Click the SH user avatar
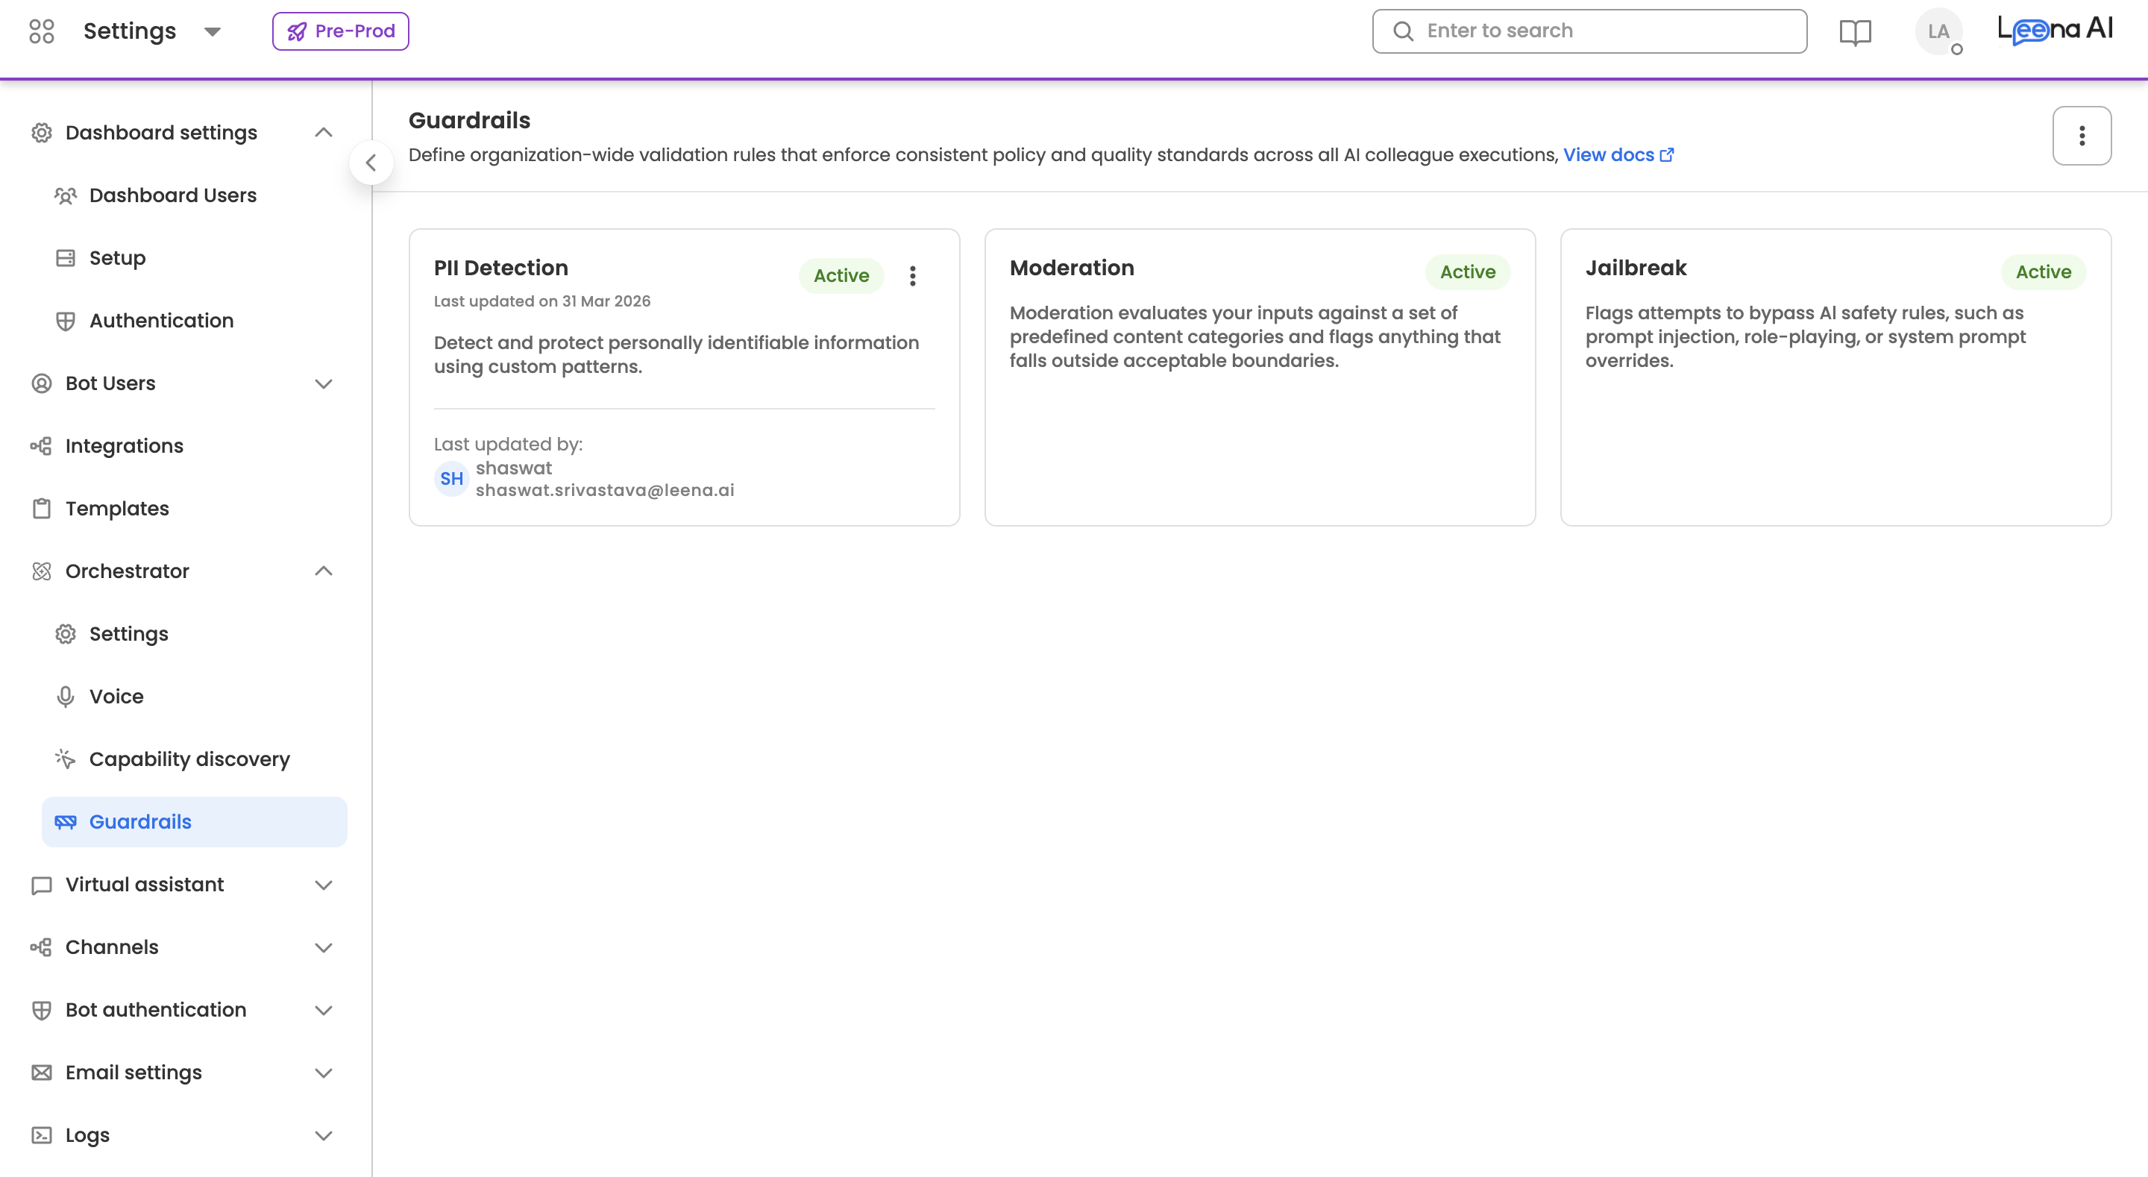Viewport: 2148px width, 1177px height. click(x=451, y=479)
